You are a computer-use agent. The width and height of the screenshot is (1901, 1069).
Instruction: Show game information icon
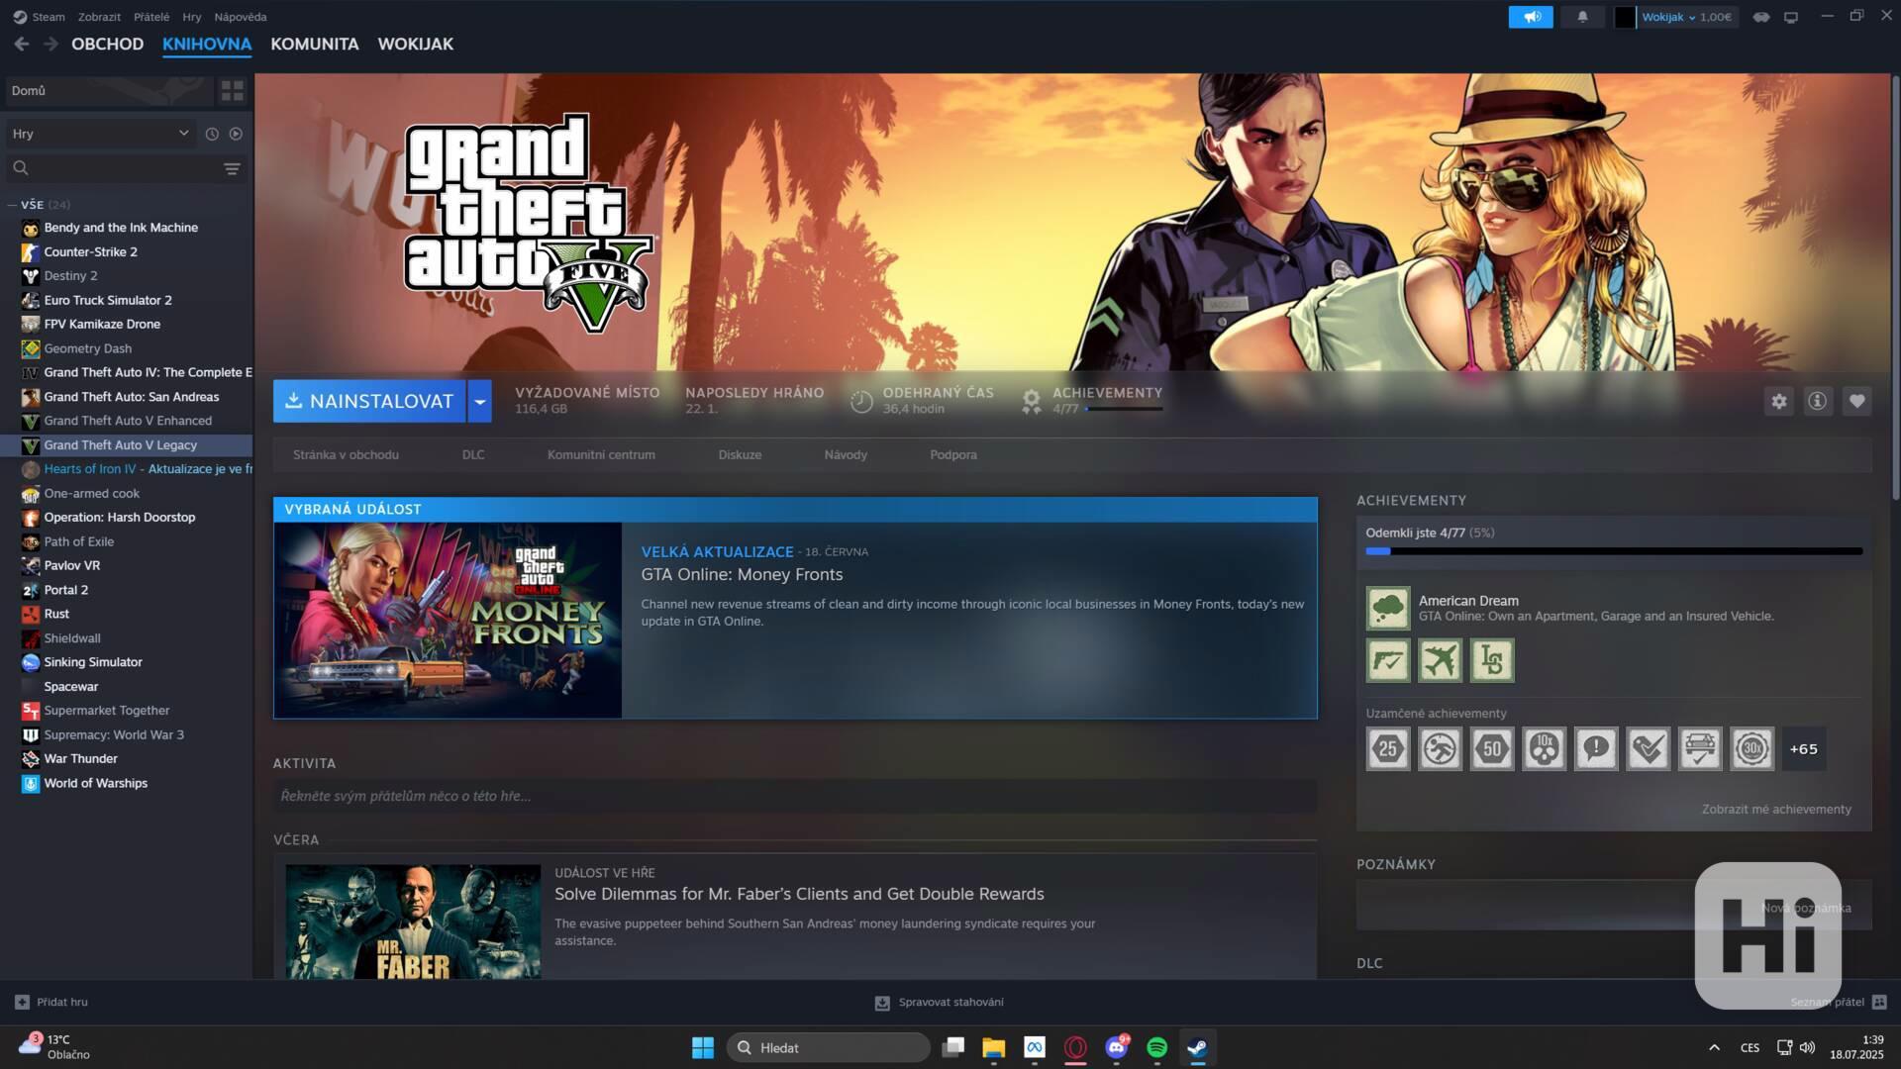click(x=1818, y=401)
